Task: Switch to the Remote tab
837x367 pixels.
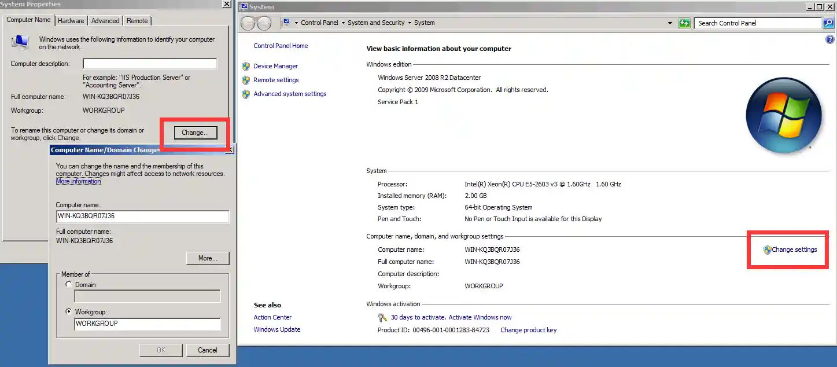Action: point(137,21)
